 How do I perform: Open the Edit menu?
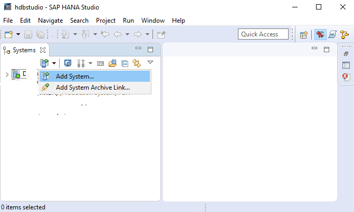[25, 21]
